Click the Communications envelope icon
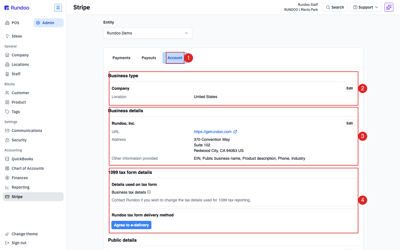This screenshot has height=250, width=400. (7, 131)
